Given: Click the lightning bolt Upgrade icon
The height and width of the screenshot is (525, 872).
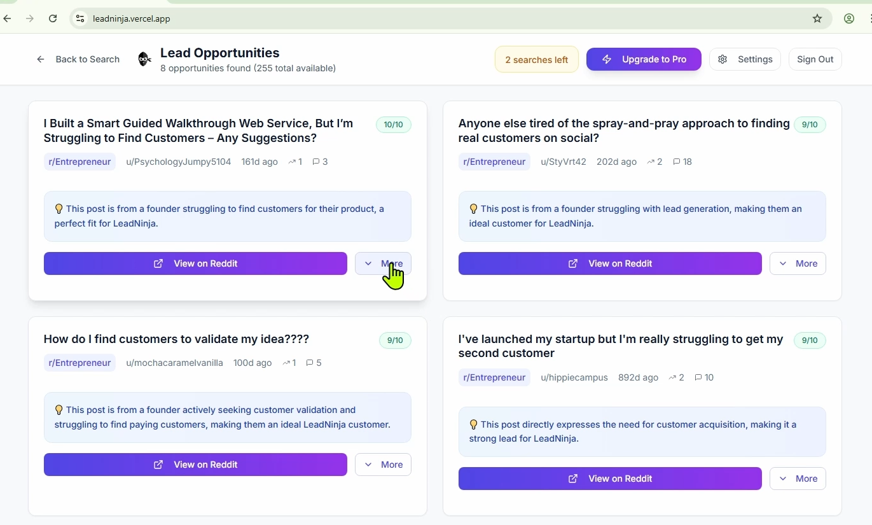Looking at the screenshot, I should [x=607, y=59].
